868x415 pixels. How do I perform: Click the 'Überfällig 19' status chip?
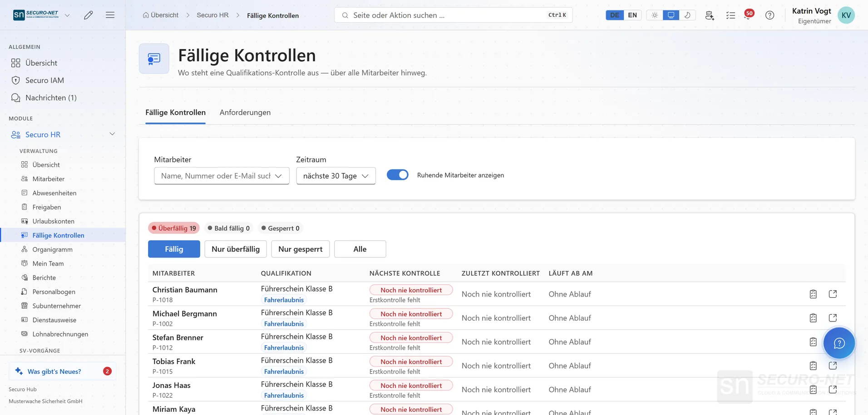(174, 228)
